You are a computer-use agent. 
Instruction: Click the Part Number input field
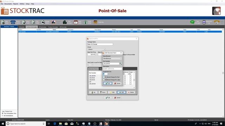tap(111, 64)
